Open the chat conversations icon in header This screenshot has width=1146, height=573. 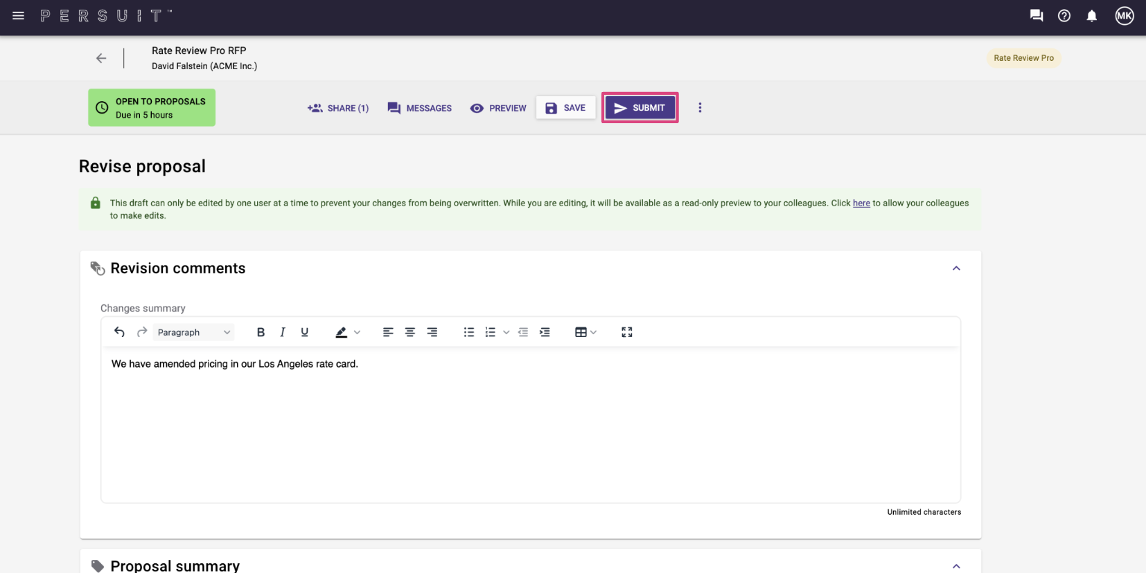click(x=1037, y=15)
